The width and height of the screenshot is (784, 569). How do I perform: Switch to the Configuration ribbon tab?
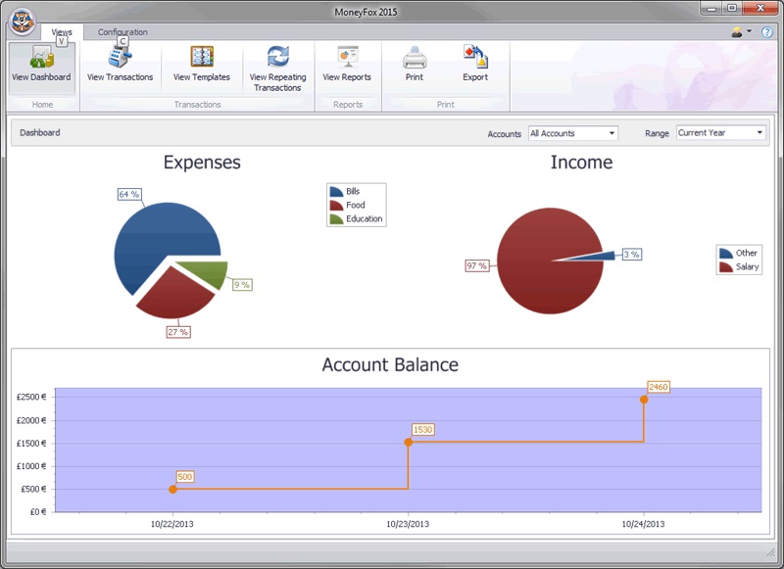pos(122,32)
